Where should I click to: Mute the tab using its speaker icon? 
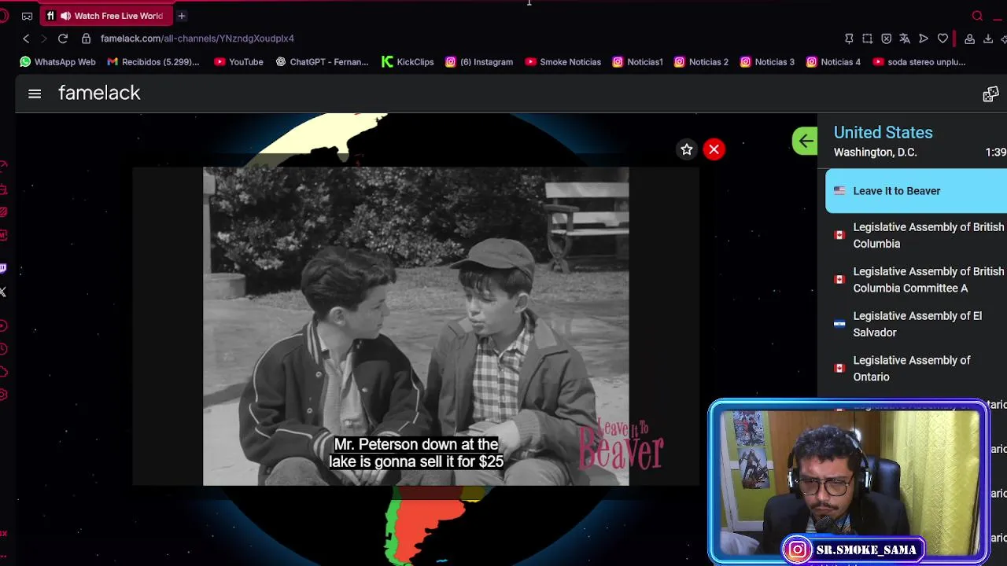coord(65,16)
